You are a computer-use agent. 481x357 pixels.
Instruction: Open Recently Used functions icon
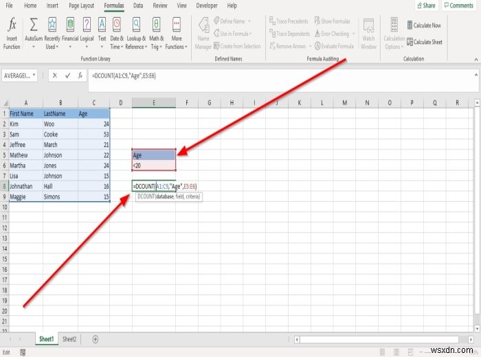click(52, 25)
